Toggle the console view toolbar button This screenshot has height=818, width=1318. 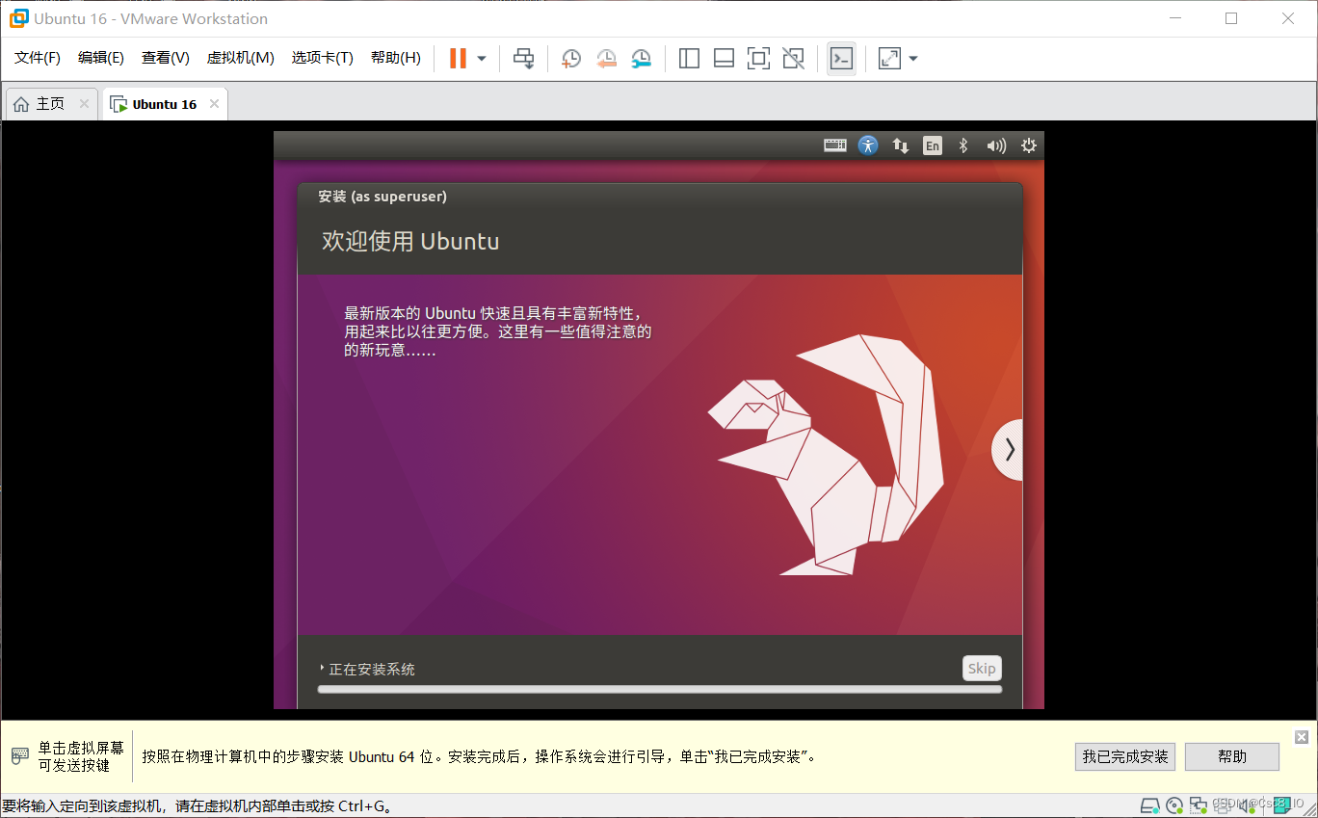(x=841, y=59)
